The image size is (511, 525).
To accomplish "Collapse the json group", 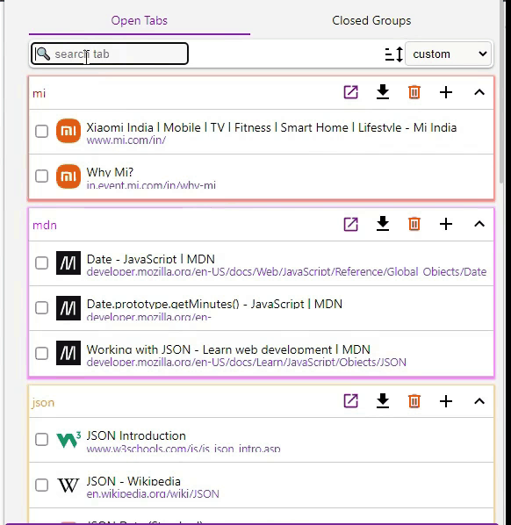I will tap(479, 401).
